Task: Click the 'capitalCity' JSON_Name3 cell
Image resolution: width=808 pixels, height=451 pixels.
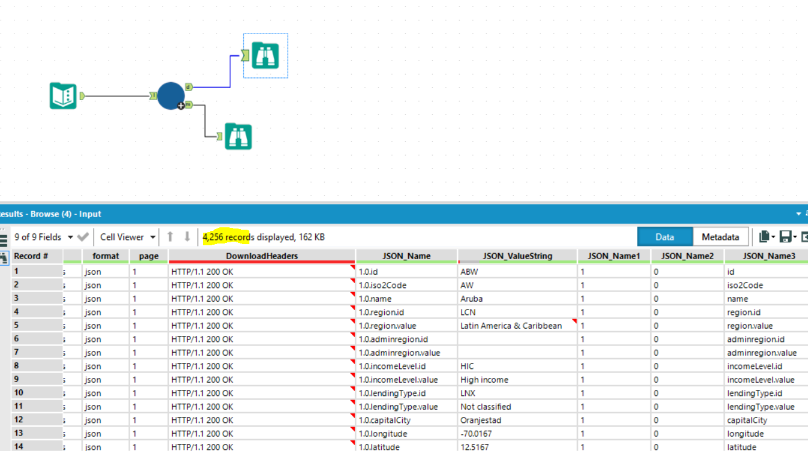Action: pyautogui.click(x=766, y=420)
